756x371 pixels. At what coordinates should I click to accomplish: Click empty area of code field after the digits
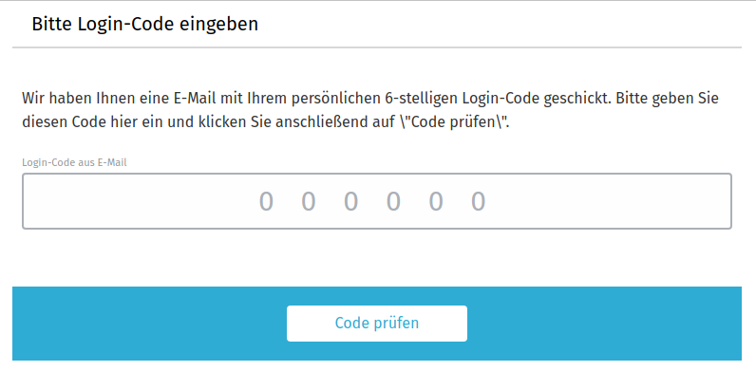tap(608, 201)
